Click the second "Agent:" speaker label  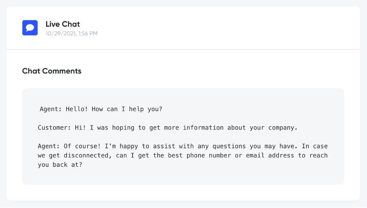pyautogui.click(x=49, y=146)
